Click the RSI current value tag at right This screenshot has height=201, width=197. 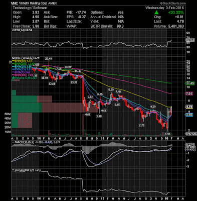pyautogui.click(x=190, y=40)
